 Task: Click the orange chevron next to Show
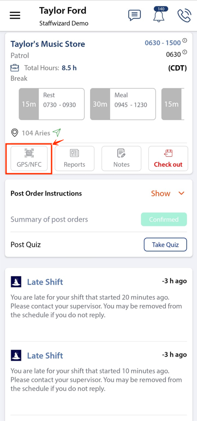pos(182,193)
